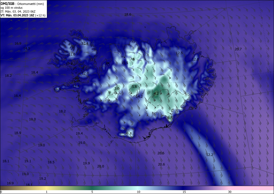274x194 pixels.
Task: Pick the 19.9 reading on the map
Action: 86,163
